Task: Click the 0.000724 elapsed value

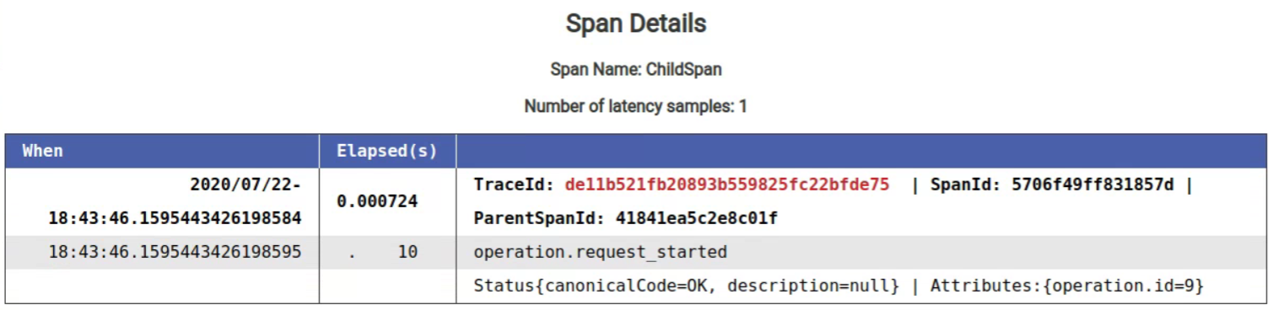Action: pos(377,201)
